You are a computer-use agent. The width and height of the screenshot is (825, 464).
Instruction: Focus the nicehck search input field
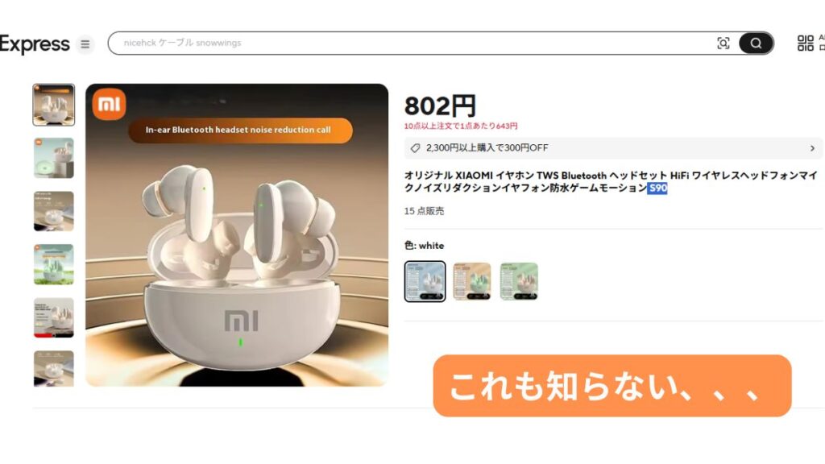(x=410, y=43)
